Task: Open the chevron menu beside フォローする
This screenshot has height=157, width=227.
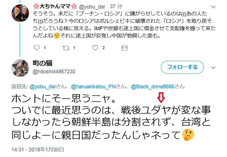Action: coord(214,67)
